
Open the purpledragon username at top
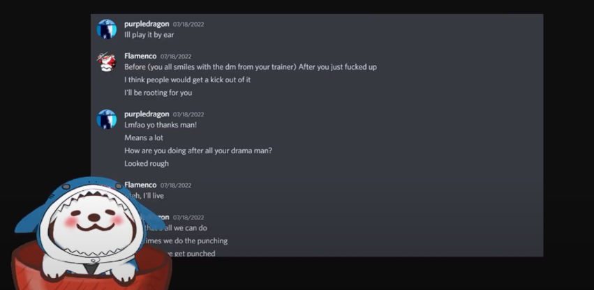pyautogui.click(x=147, y=24)
